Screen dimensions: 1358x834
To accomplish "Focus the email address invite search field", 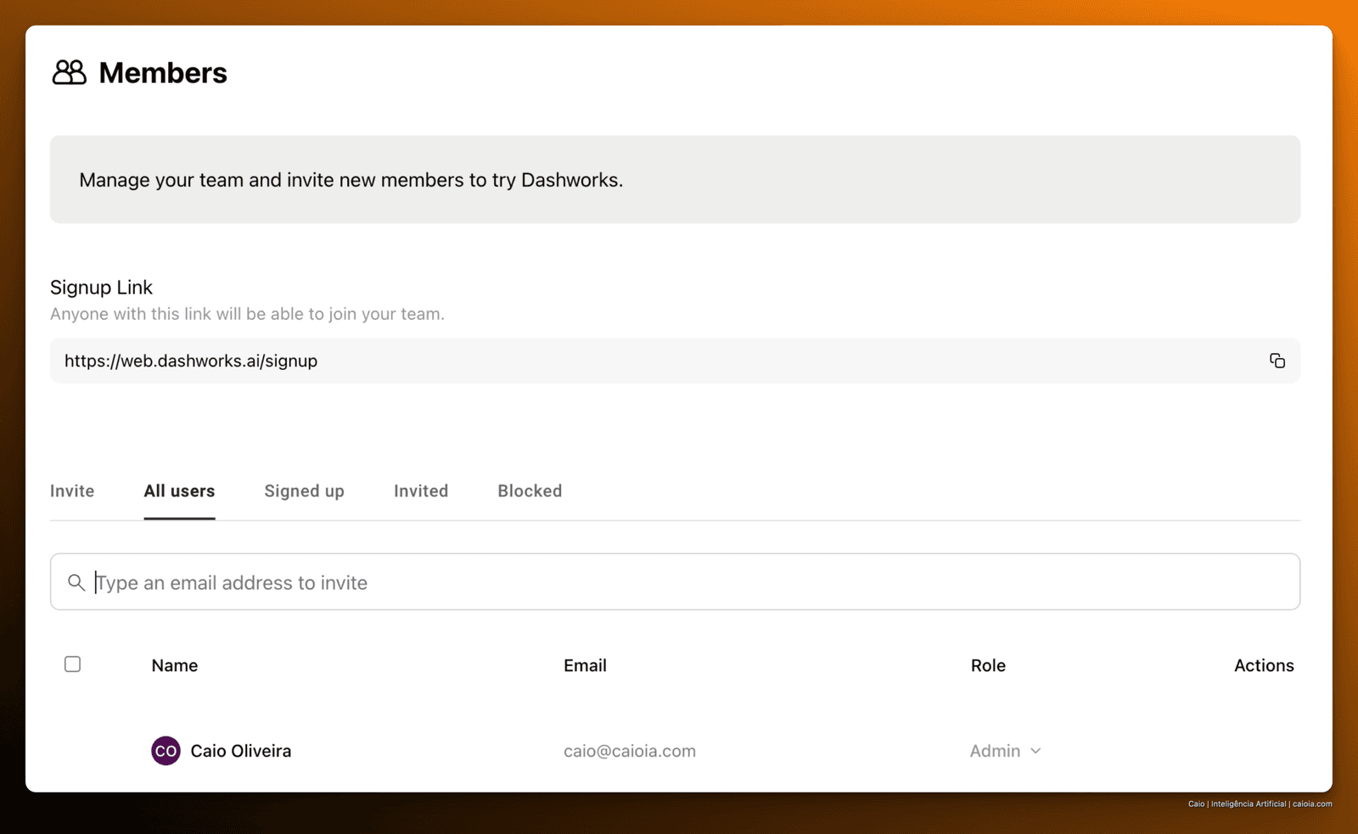I will click(675, 582).
